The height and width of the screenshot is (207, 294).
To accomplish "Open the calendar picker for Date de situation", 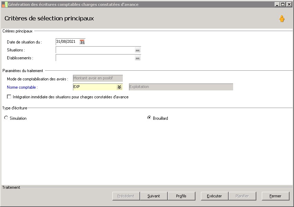I will pos(82,42).
